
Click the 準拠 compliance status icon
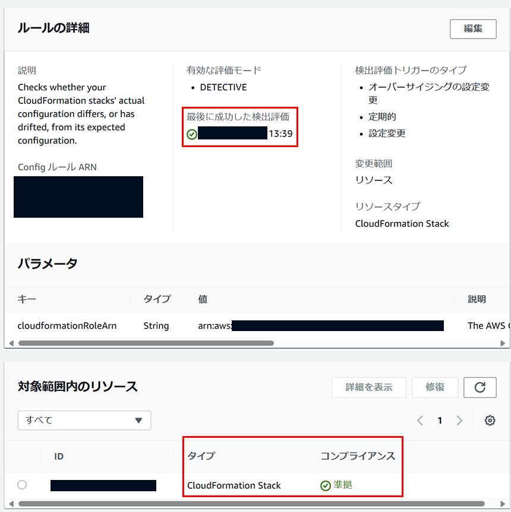[x=325, y=485]
